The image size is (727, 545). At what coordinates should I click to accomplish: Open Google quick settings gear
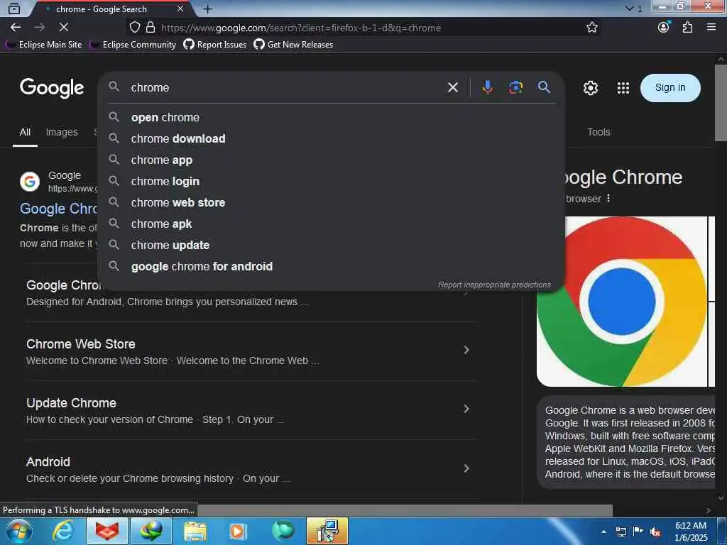(x=590, y=87)
